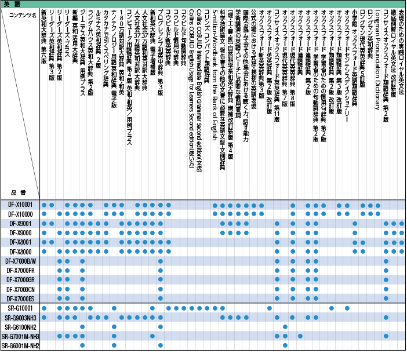The width and height of the screenshot is (407, 357).
Task: Select the DF-X9000 model row label
Action: [x=20, y=233]
